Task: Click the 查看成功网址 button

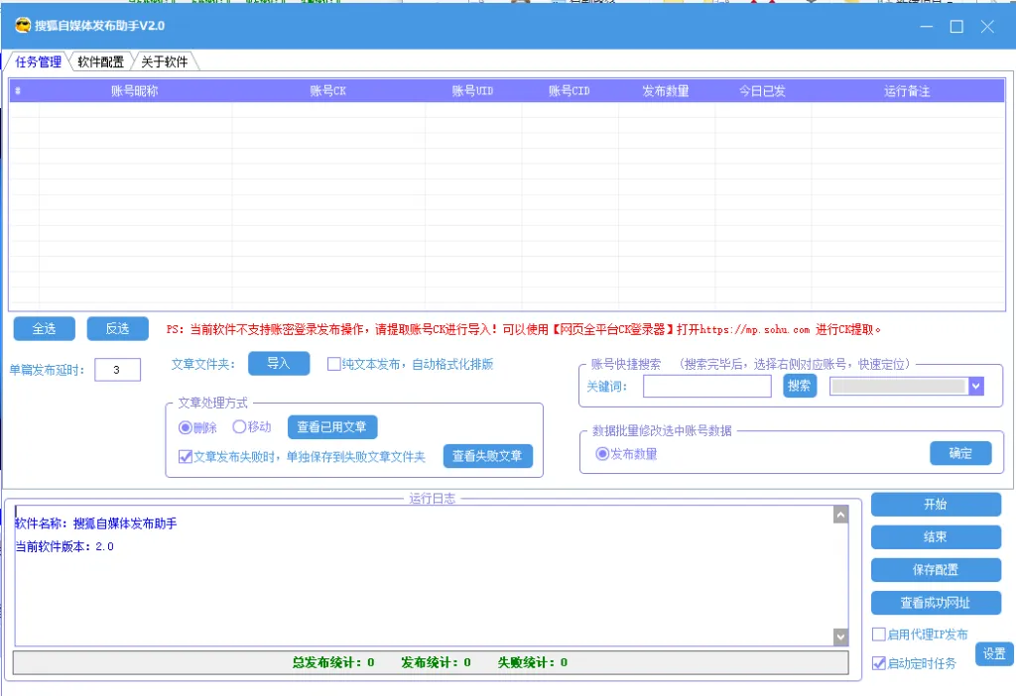Action: tap(936, 603)
